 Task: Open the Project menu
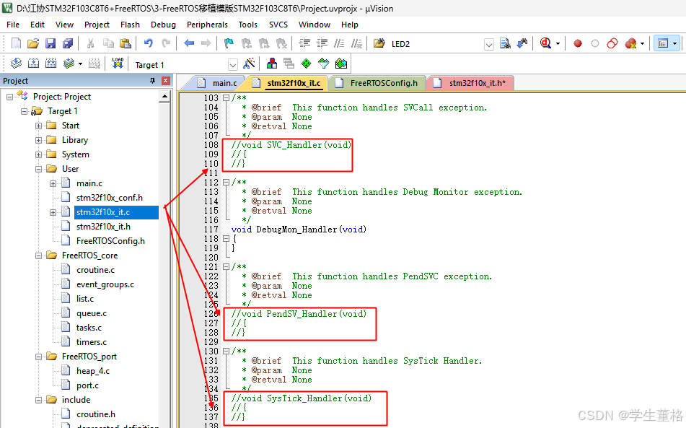point(97,25)
